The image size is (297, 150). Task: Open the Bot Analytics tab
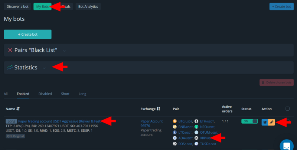pos(88,6)
